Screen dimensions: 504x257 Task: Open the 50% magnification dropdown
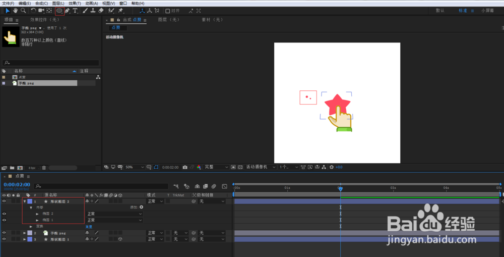coord(135,167)
